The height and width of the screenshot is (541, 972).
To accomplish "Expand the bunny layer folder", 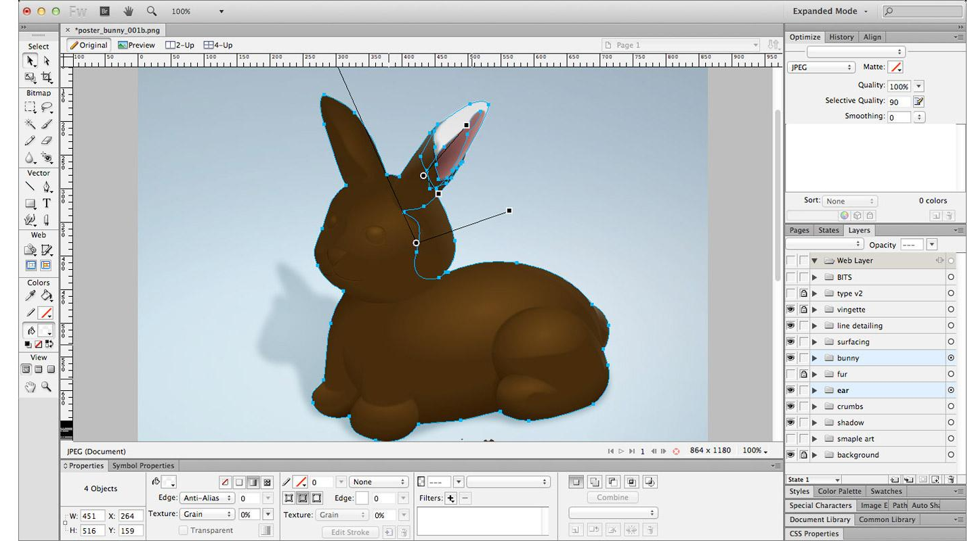I will 813,358.
